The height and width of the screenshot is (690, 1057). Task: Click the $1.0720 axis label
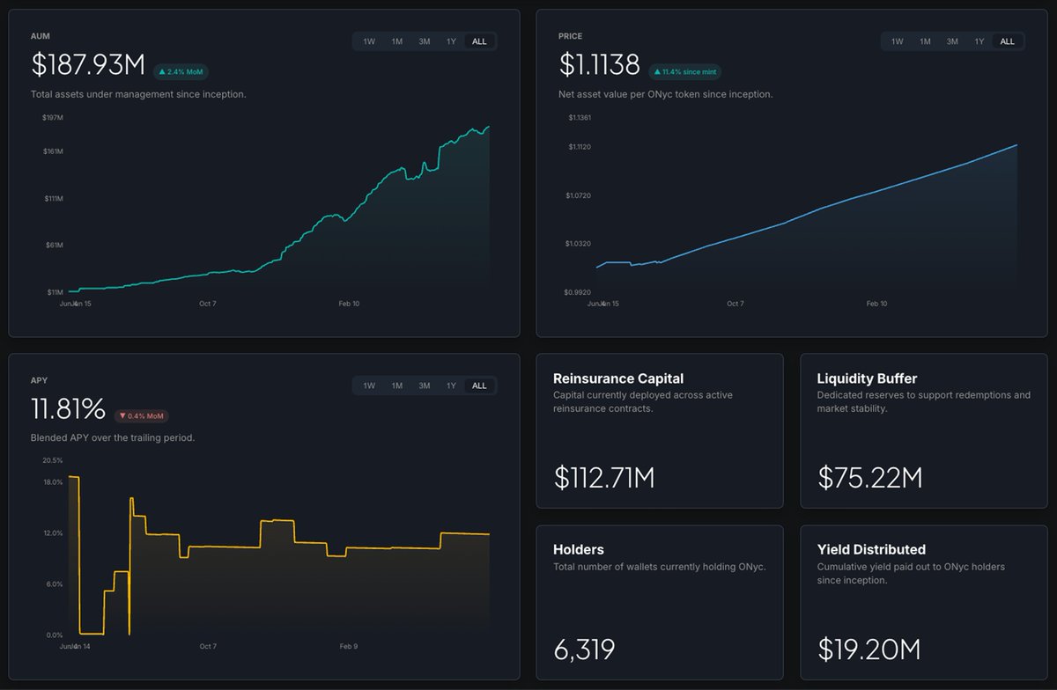(x=579, y=195)
